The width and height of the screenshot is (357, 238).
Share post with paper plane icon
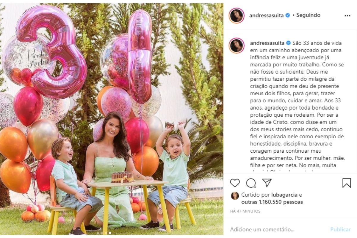click(x=267, y=183)
